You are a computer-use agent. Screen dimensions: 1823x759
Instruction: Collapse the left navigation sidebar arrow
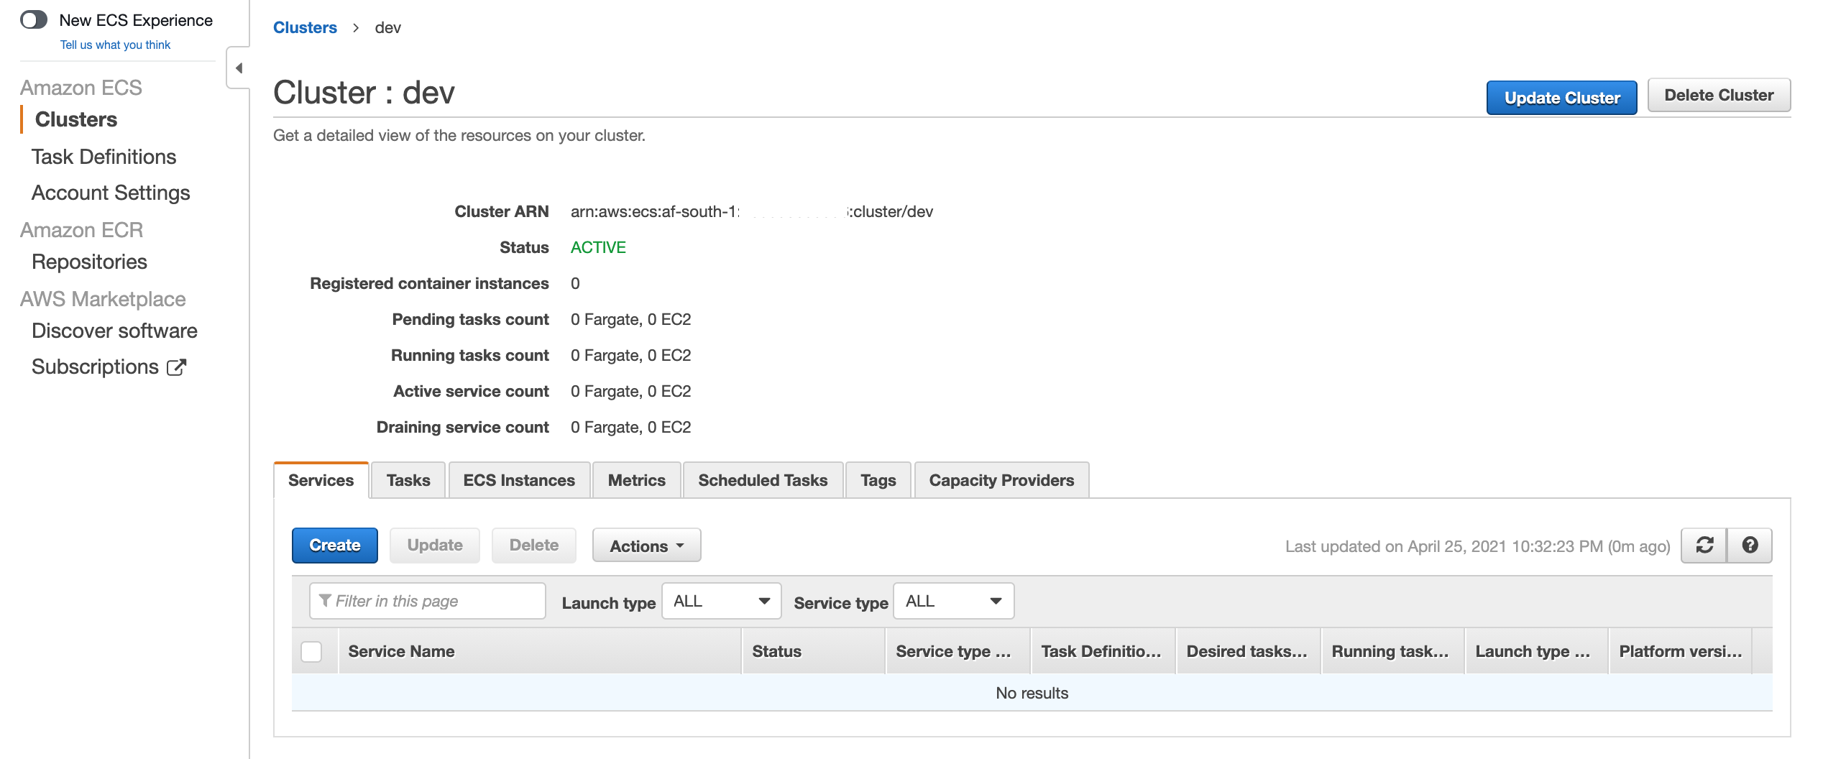click(x=239, y=68)
